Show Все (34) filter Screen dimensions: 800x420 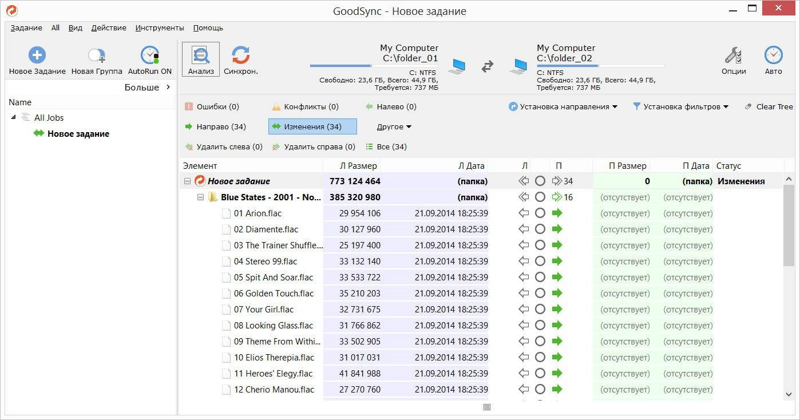[x=386, y=146]
